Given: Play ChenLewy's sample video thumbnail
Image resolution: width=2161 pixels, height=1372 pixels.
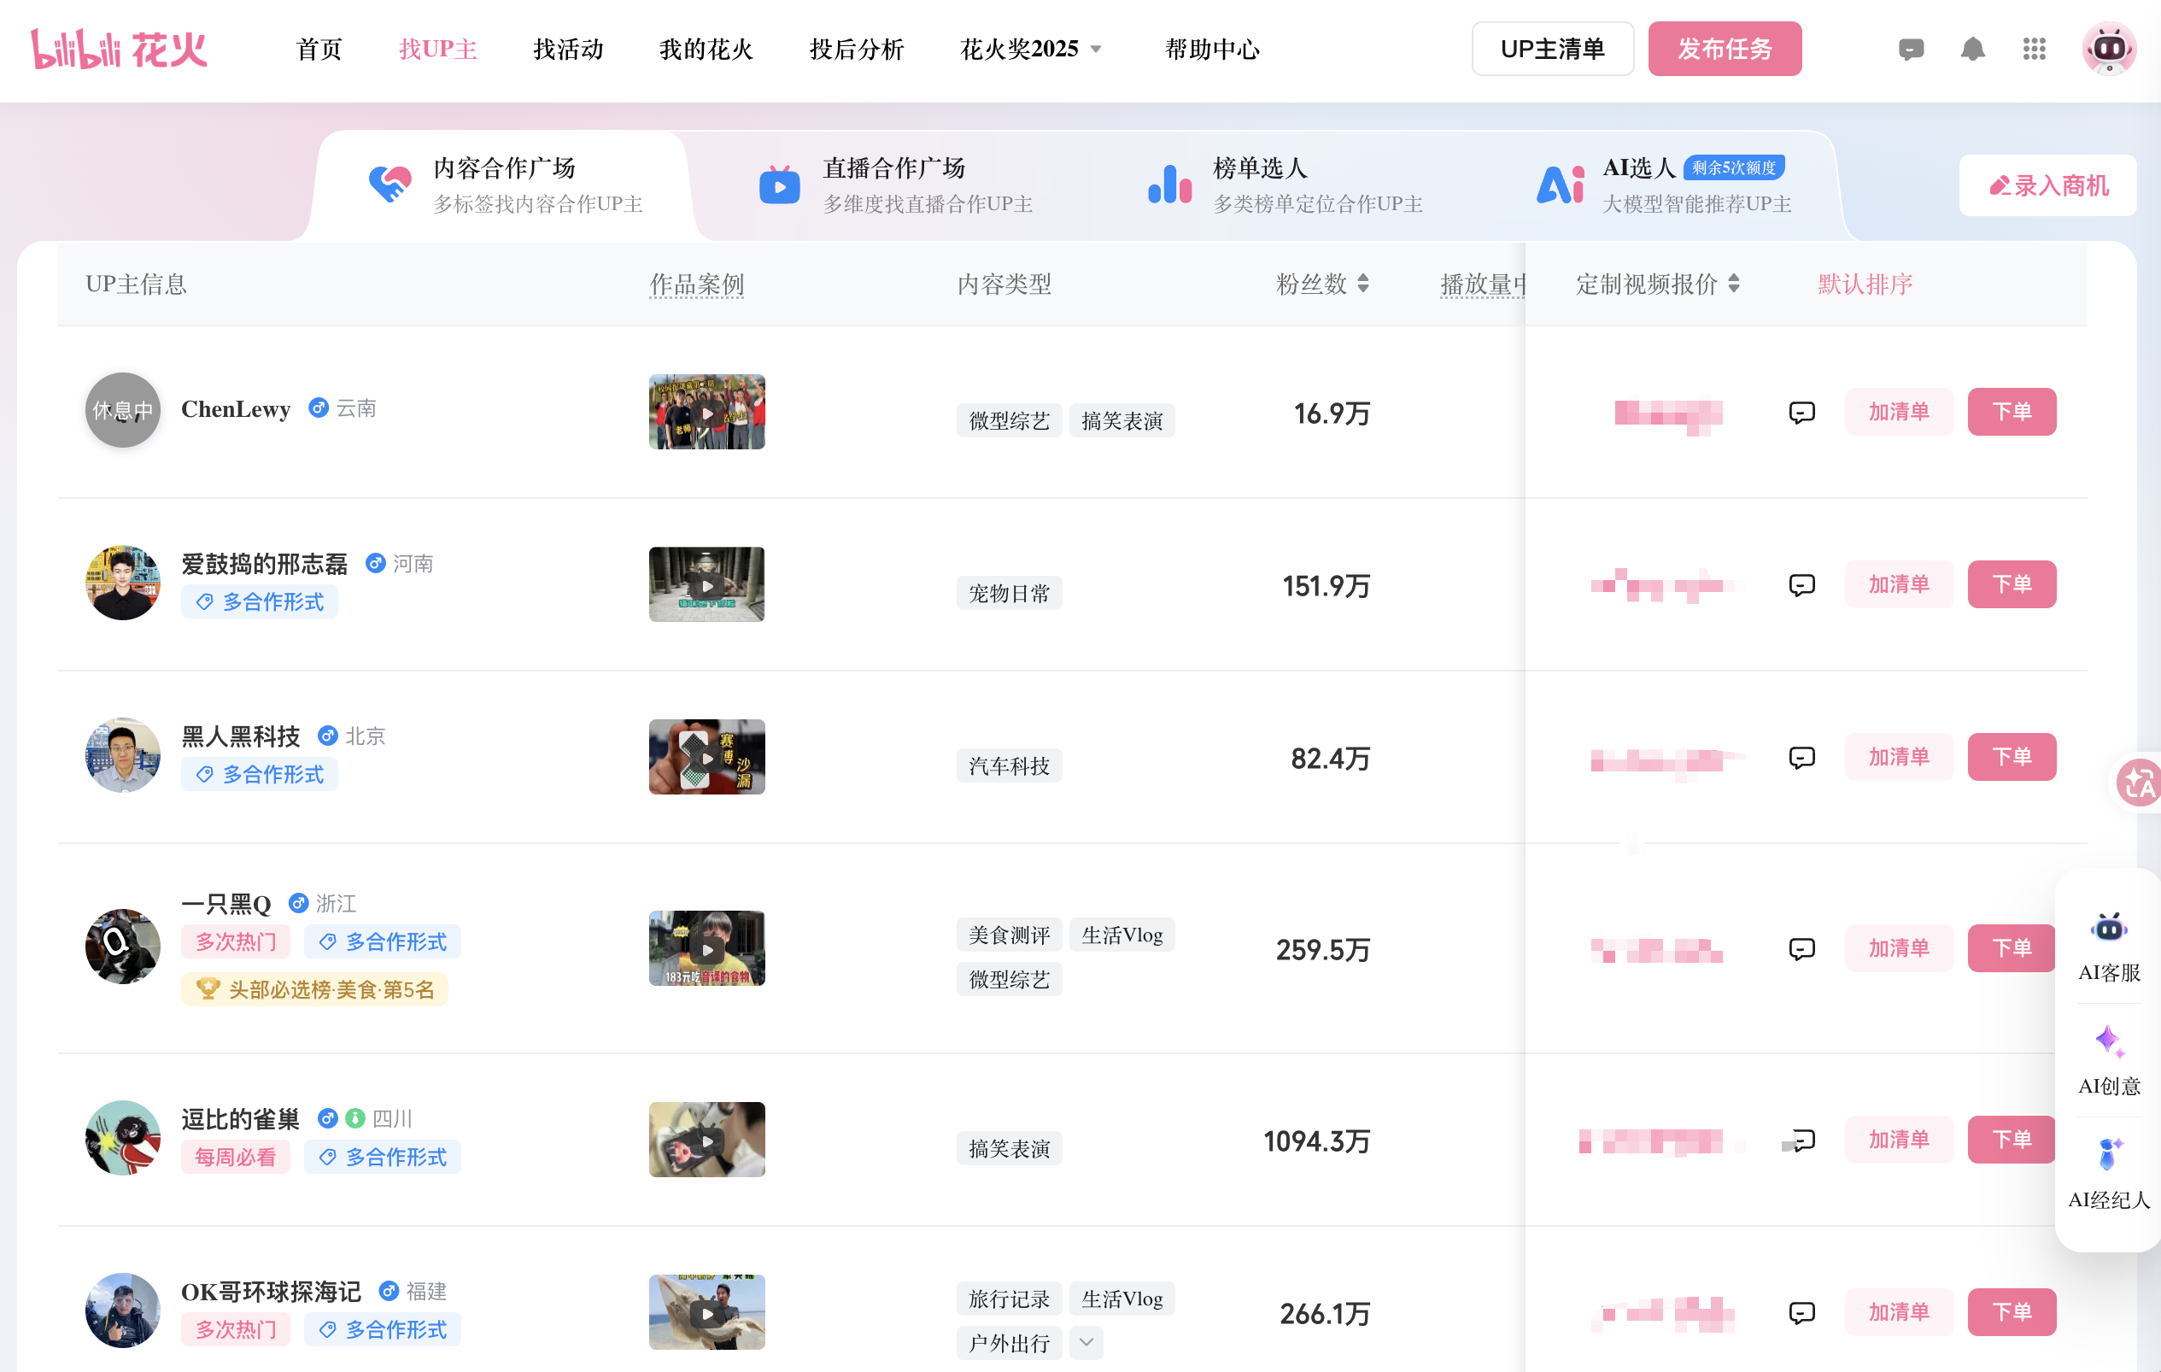Looking at the screenshot, I should 707,412.
